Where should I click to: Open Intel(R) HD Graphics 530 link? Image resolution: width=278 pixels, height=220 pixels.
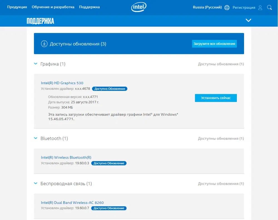[x=62, y=83]
